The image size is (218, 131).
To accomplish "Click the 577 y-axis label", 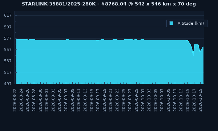I will pos(8,38).
